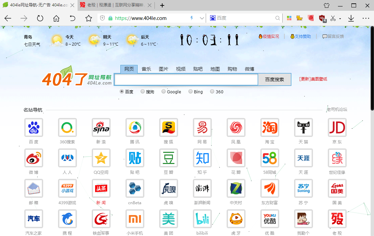This screenshot has height=236, width=374.
Task: Expand the address bar dropdown arrow
Action: pyautogui.click(x=202, y=18)
